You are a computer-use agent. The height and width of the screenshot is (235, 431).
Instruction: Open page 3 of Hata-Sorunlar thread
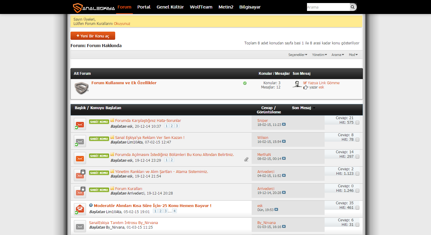pyautogui.click(x=177, y=126)
